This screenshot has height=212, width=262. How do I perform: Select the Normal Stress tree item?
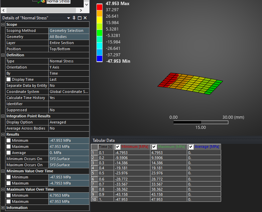click(58, 1)
